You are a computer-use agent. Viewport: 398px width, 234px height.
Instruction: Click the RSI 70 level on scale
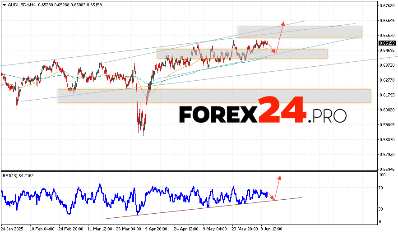point(382,187)
